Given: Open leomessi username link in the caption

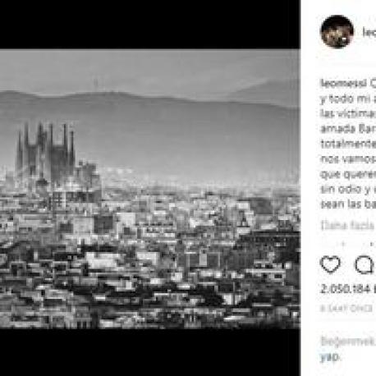Looking at the screenshot, I should 343,84.
